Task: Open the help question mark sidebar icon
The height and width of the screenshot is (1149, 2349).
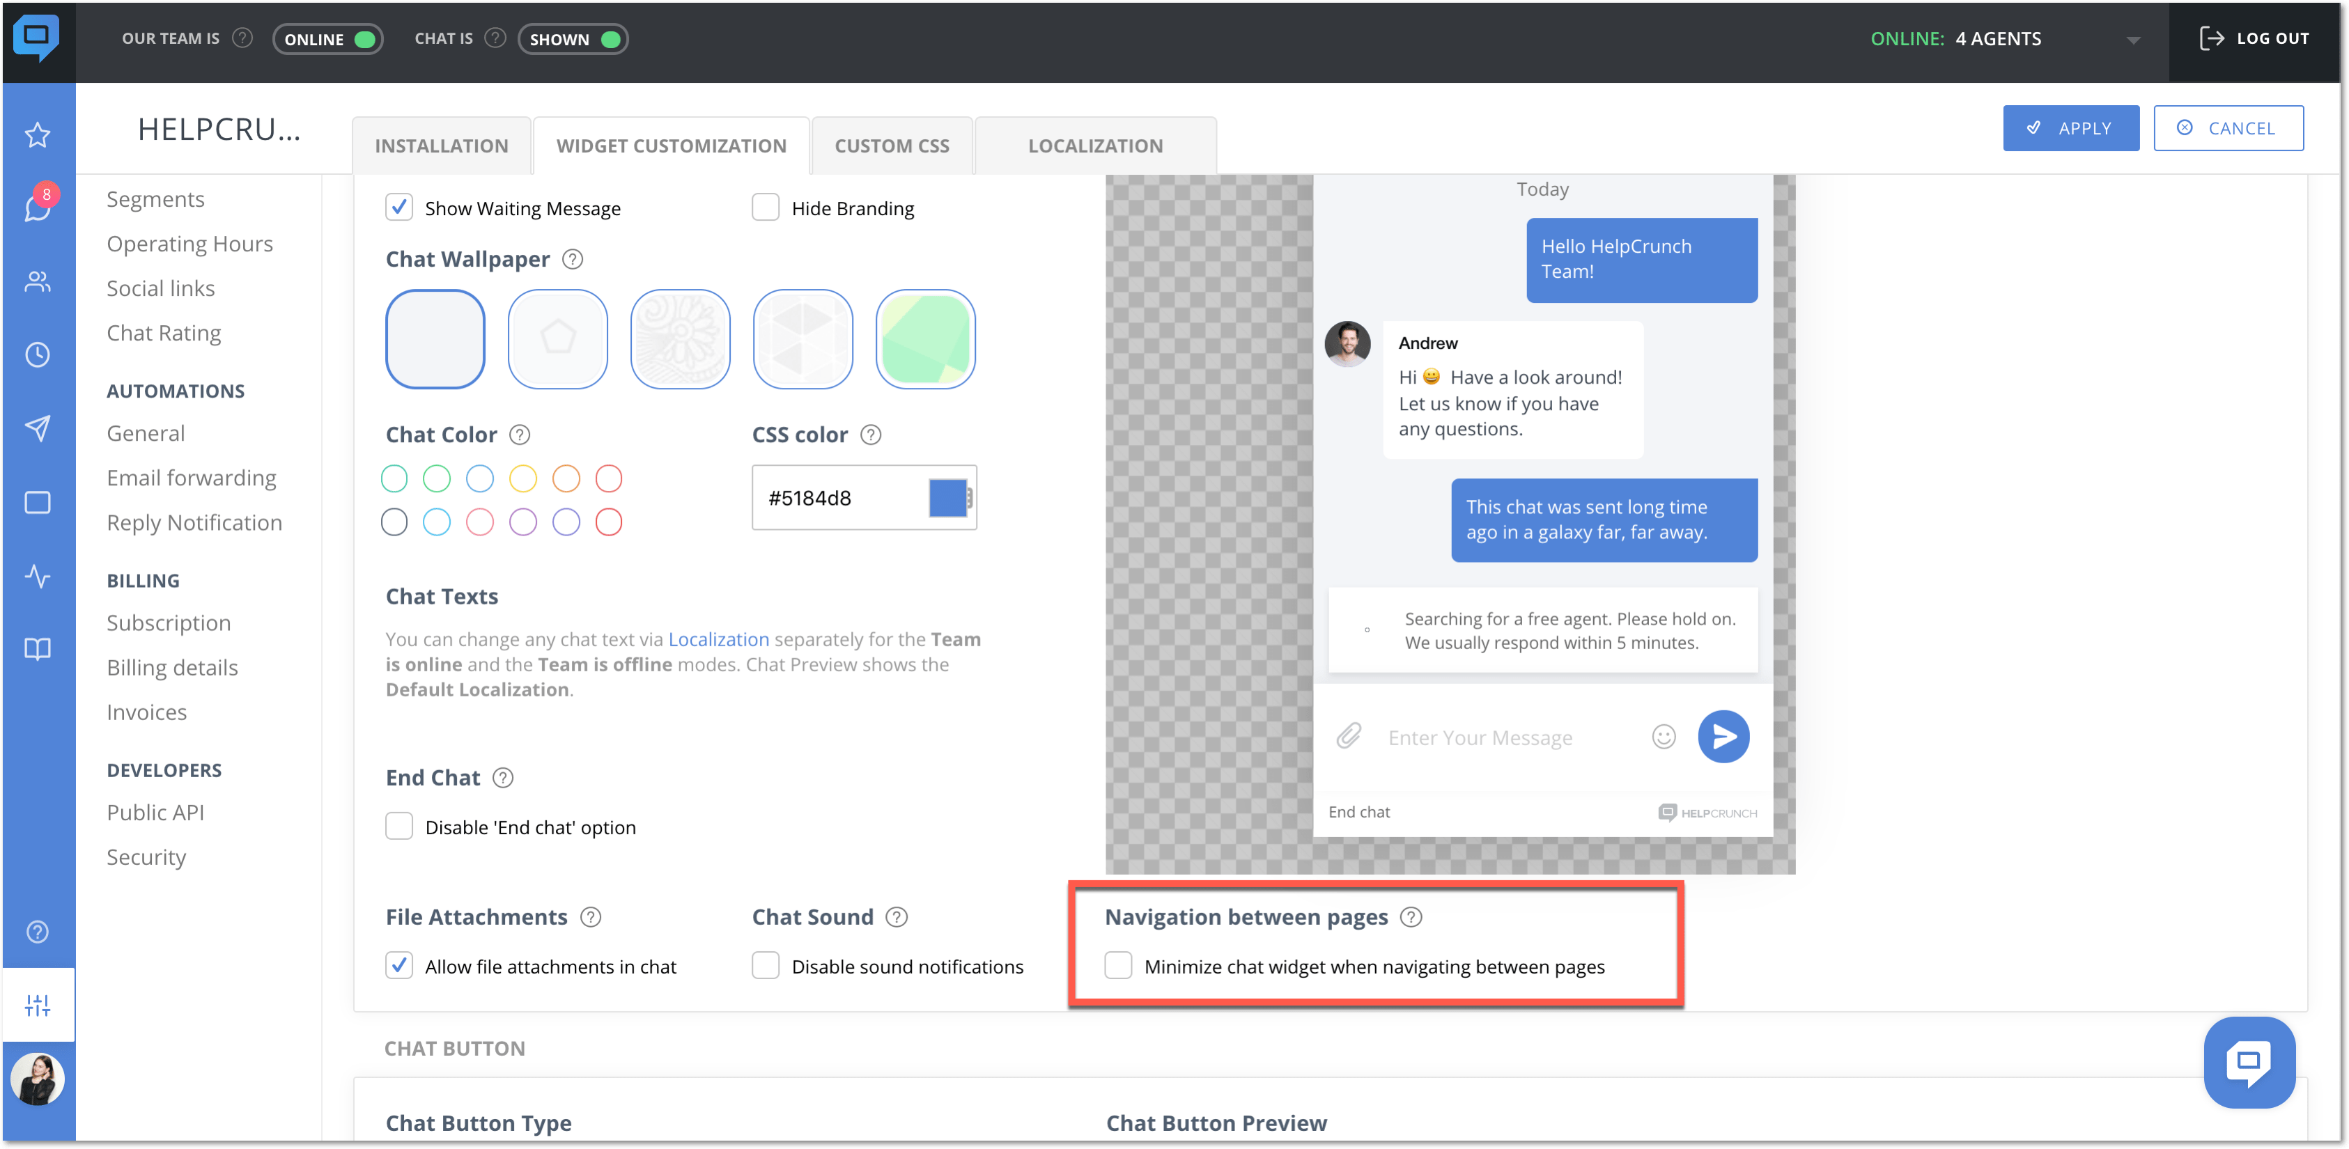Action: point(38,931)
